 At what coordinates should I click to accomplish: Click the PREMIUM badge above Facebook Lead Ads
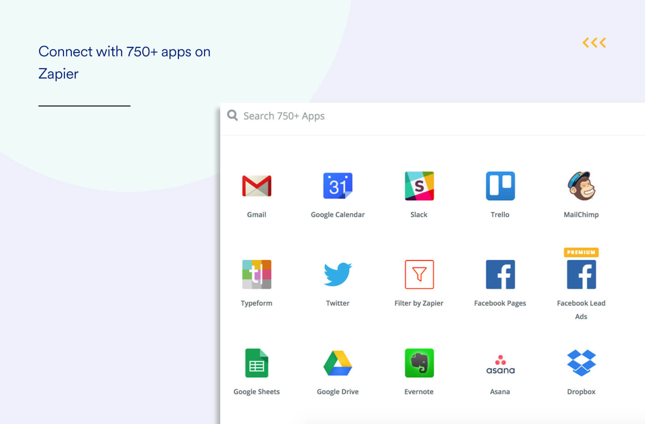tap(581, 253)
